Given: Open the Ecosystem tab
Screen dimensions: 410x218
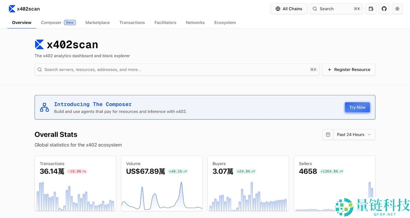Looking at the screenshot, I should tap(225, 23).
